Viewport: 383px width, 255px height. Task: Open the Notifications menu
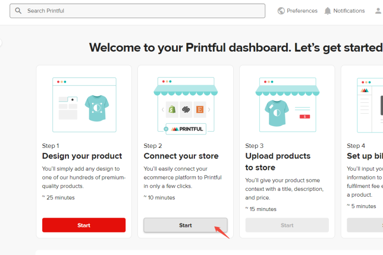(344, 11)
